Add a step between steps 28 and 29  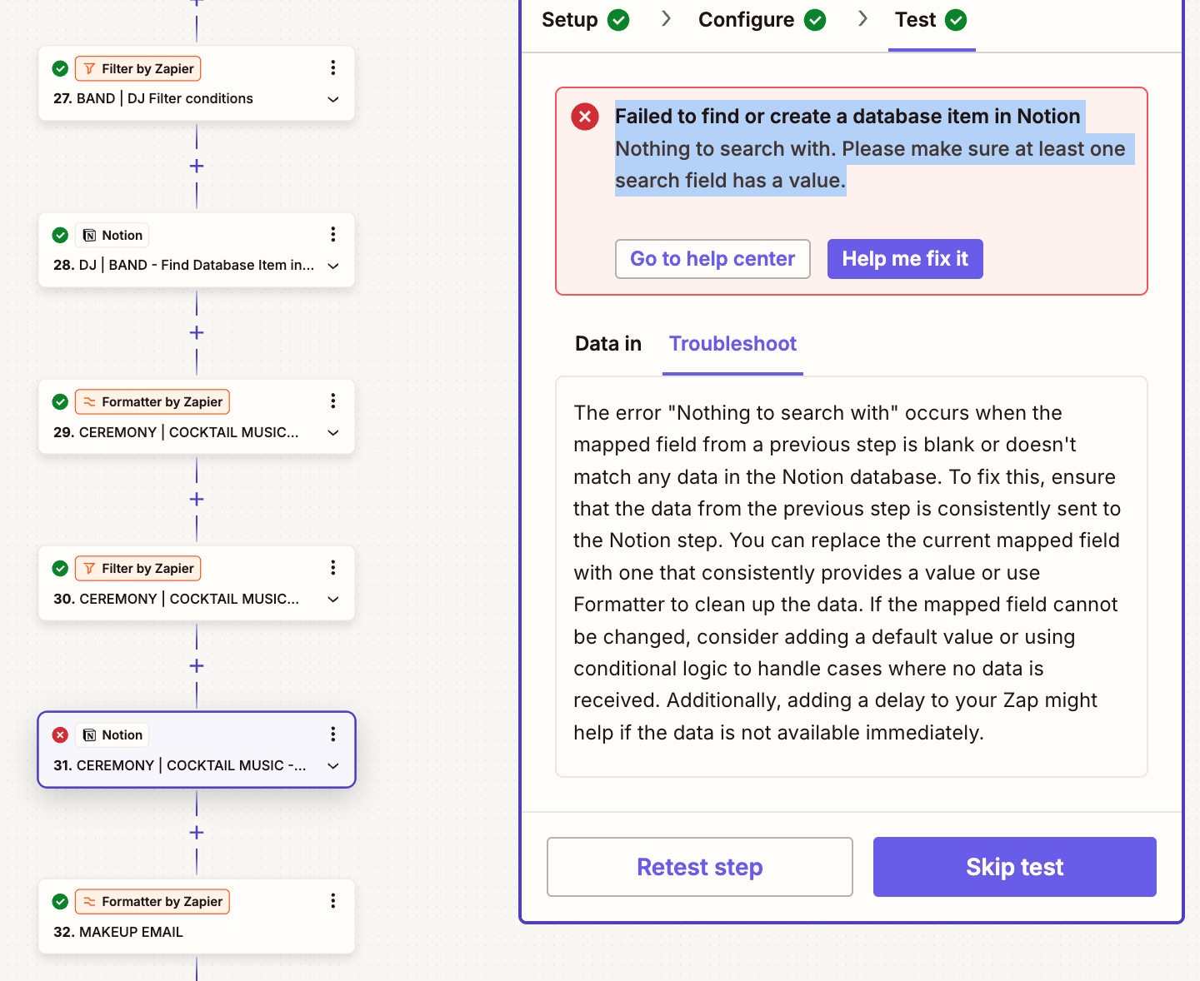197,332
